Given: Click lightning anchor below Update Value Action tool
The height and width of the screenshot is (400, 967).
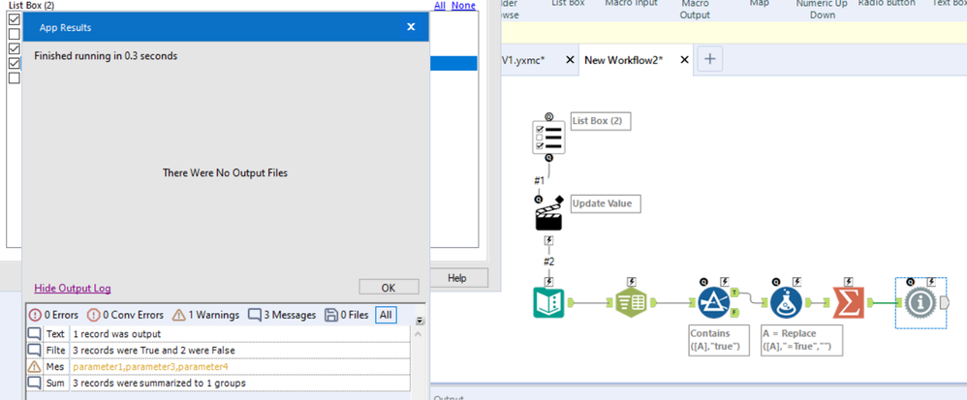Looking at the screenshot, I should 548,241.
